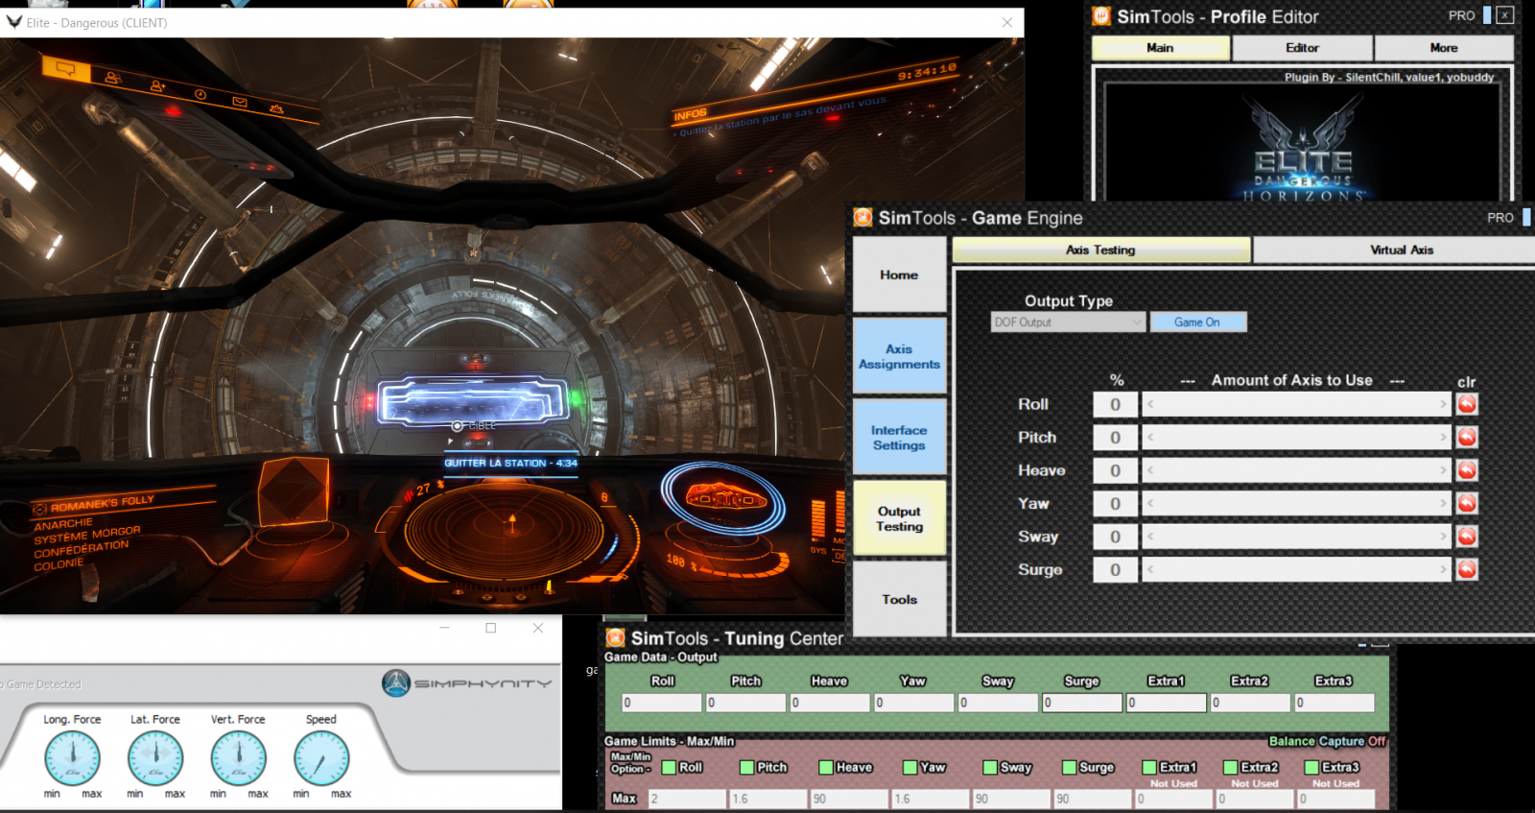Open the chat panel icon in Elite Dangerous

65,68
